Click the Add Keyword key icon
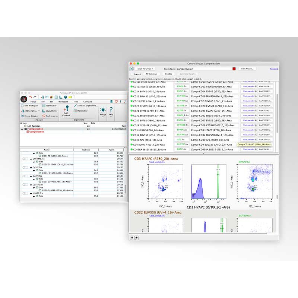This screenshot has width=298, height=298. point(66,108)
